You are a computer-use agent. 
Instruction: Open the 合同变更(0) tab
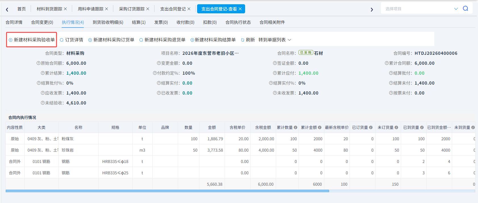click(x=42, y=22)
